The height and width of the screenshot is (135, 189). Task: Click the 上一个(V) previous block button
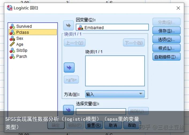[75, 43]
